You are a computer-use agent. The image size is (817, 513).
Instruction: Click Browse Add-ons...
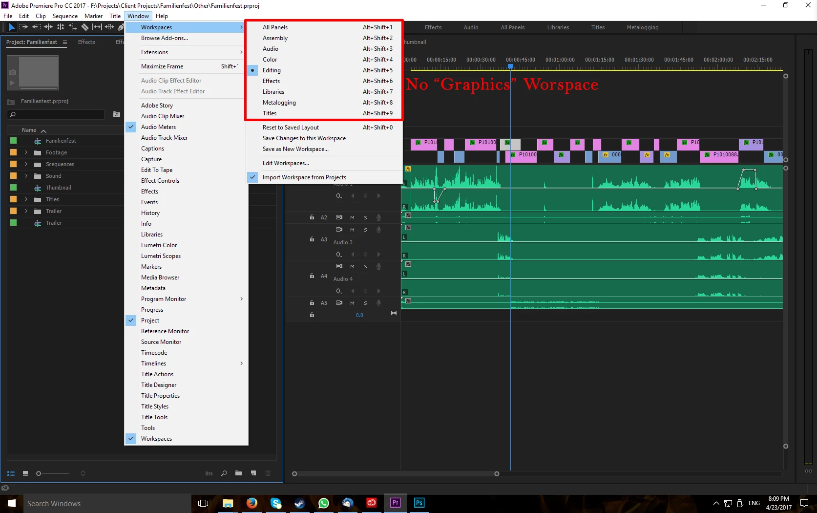(x=187, y=38)
